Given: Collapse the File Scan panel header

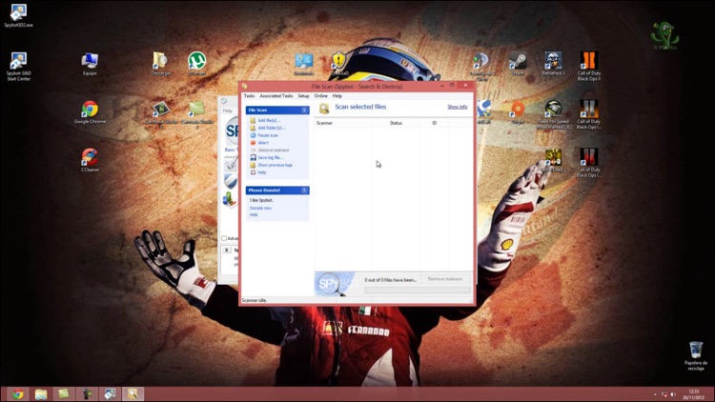Looking at the screenshot, I should pos(304,111).
